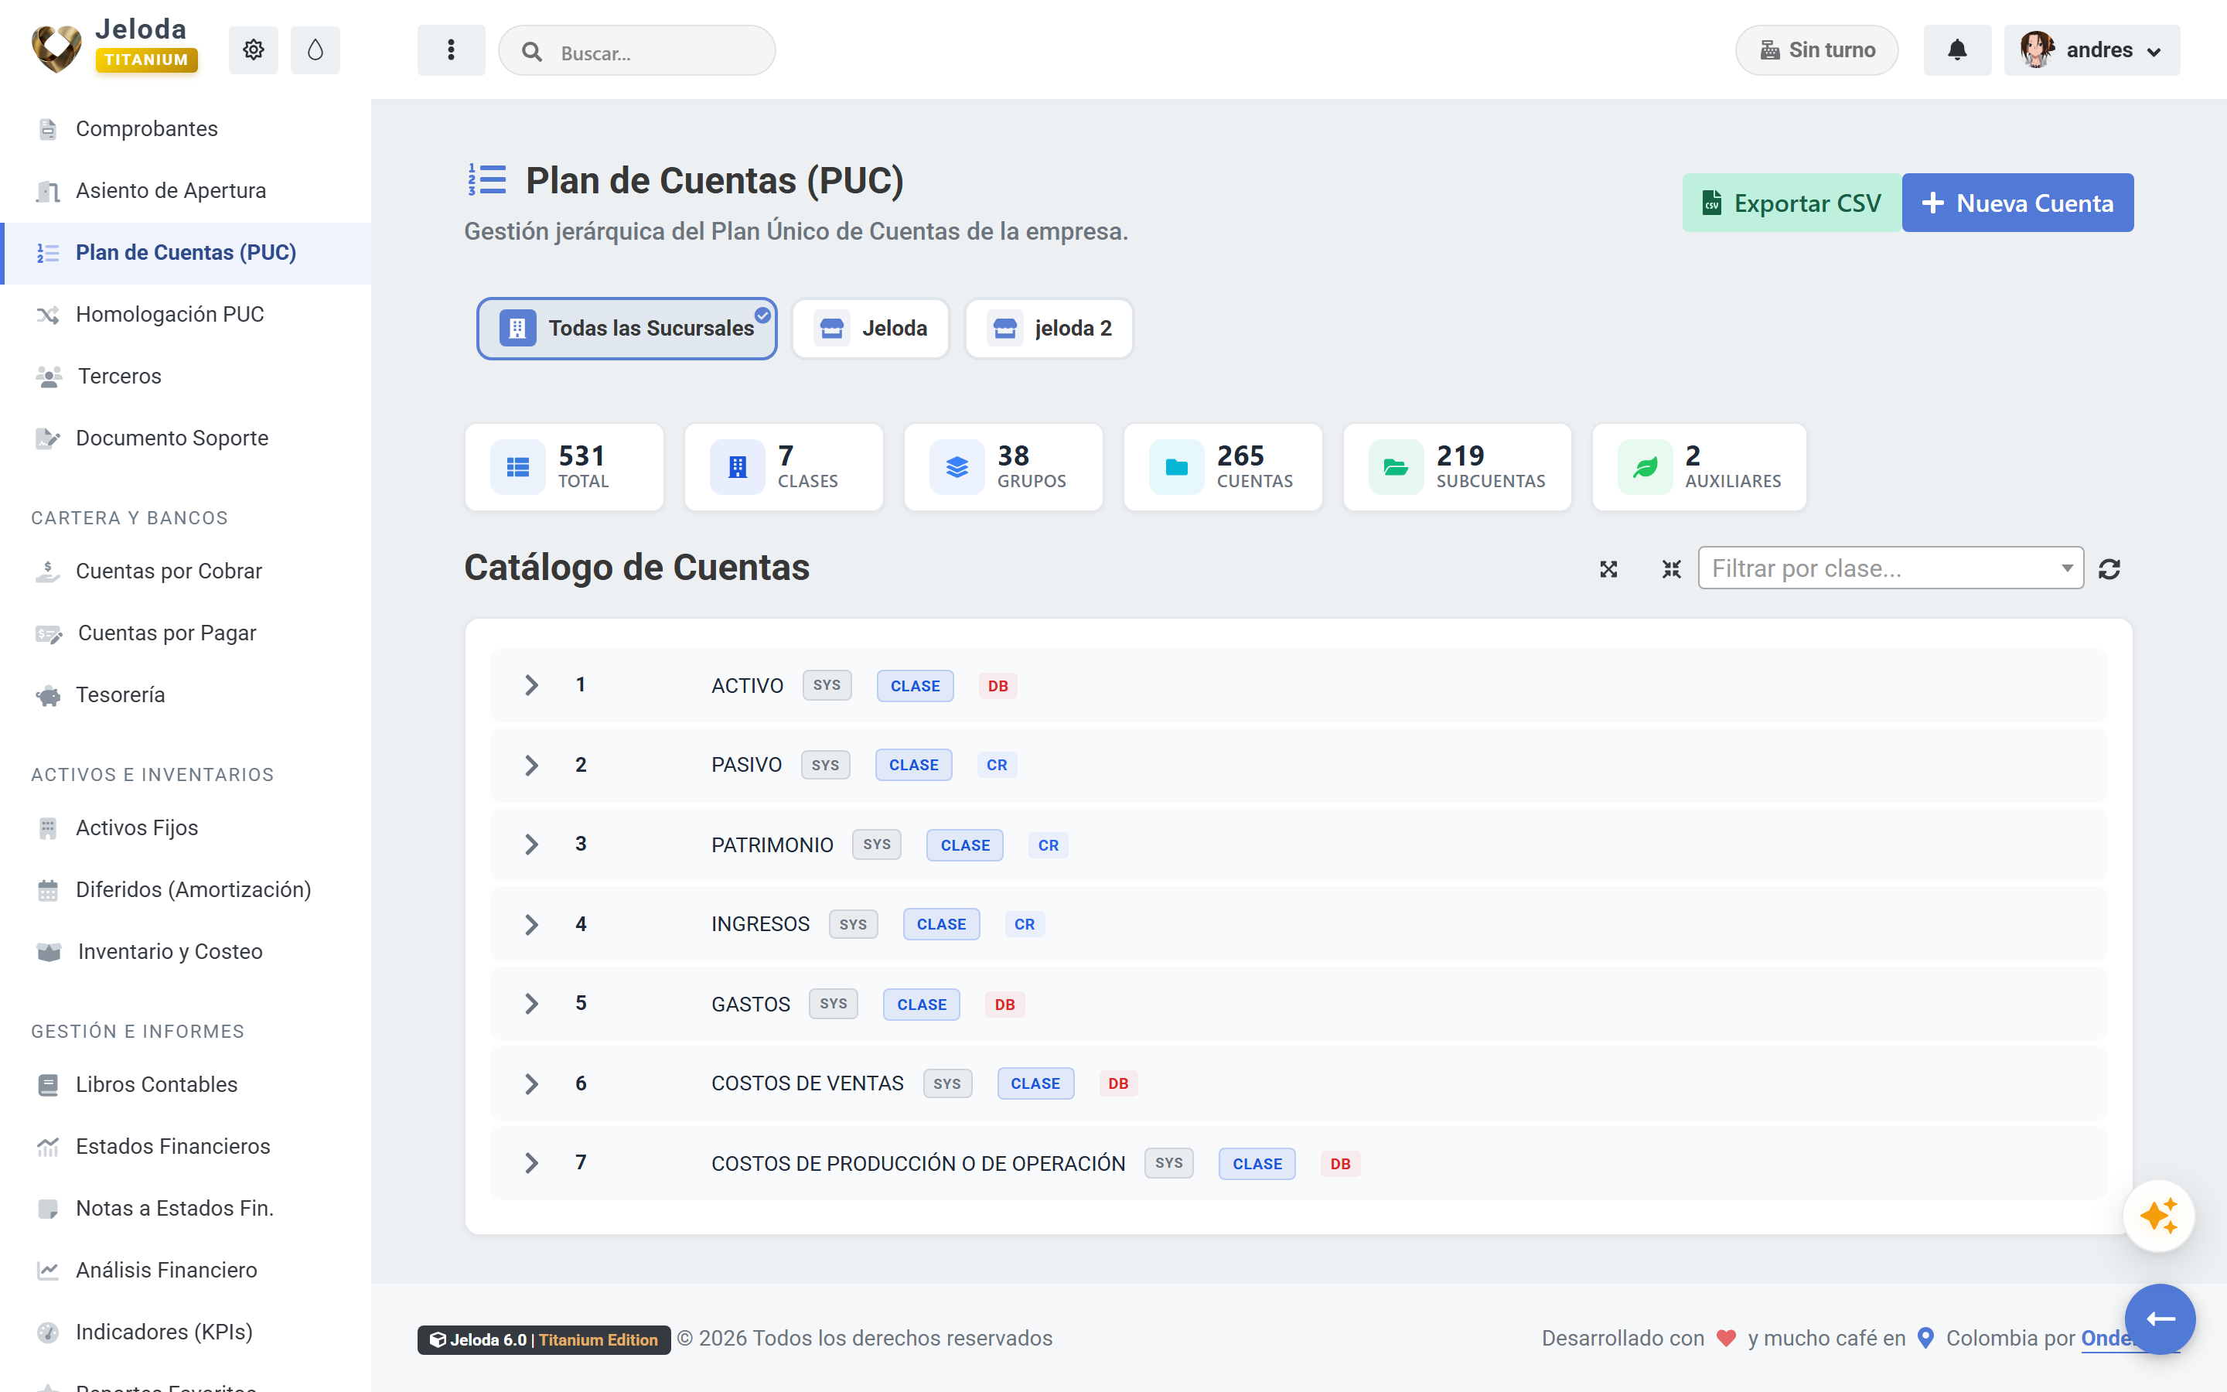Open the Filtrar por clase dropdown
Image resolution: width=2227 pixels, height=1392 pixels.
pyautogui.click(x=1890, y=568)
